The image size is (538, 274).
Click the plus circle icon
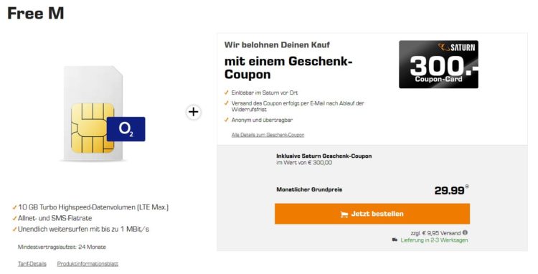coord(194,112)
